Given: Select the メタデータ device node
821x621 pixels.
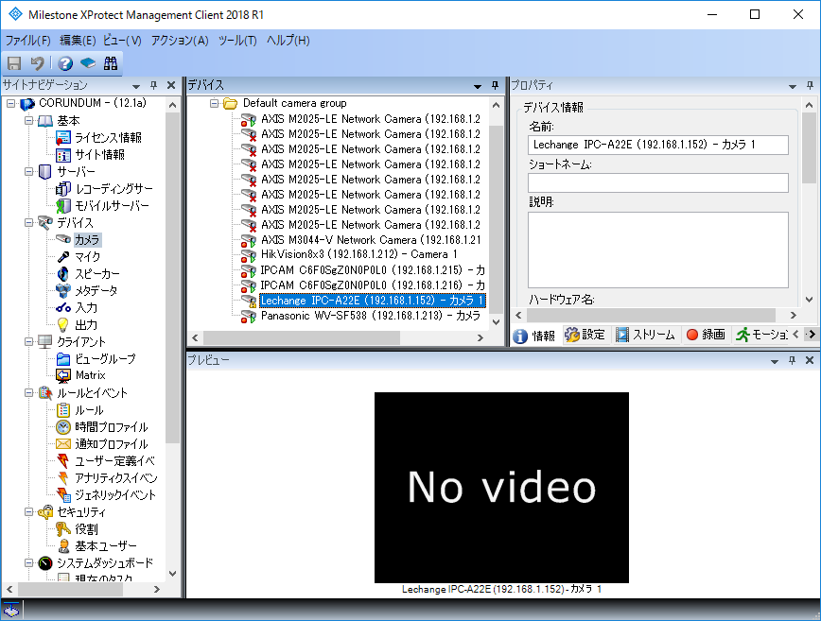Looking at the screenshot, I should pos(96,291).
